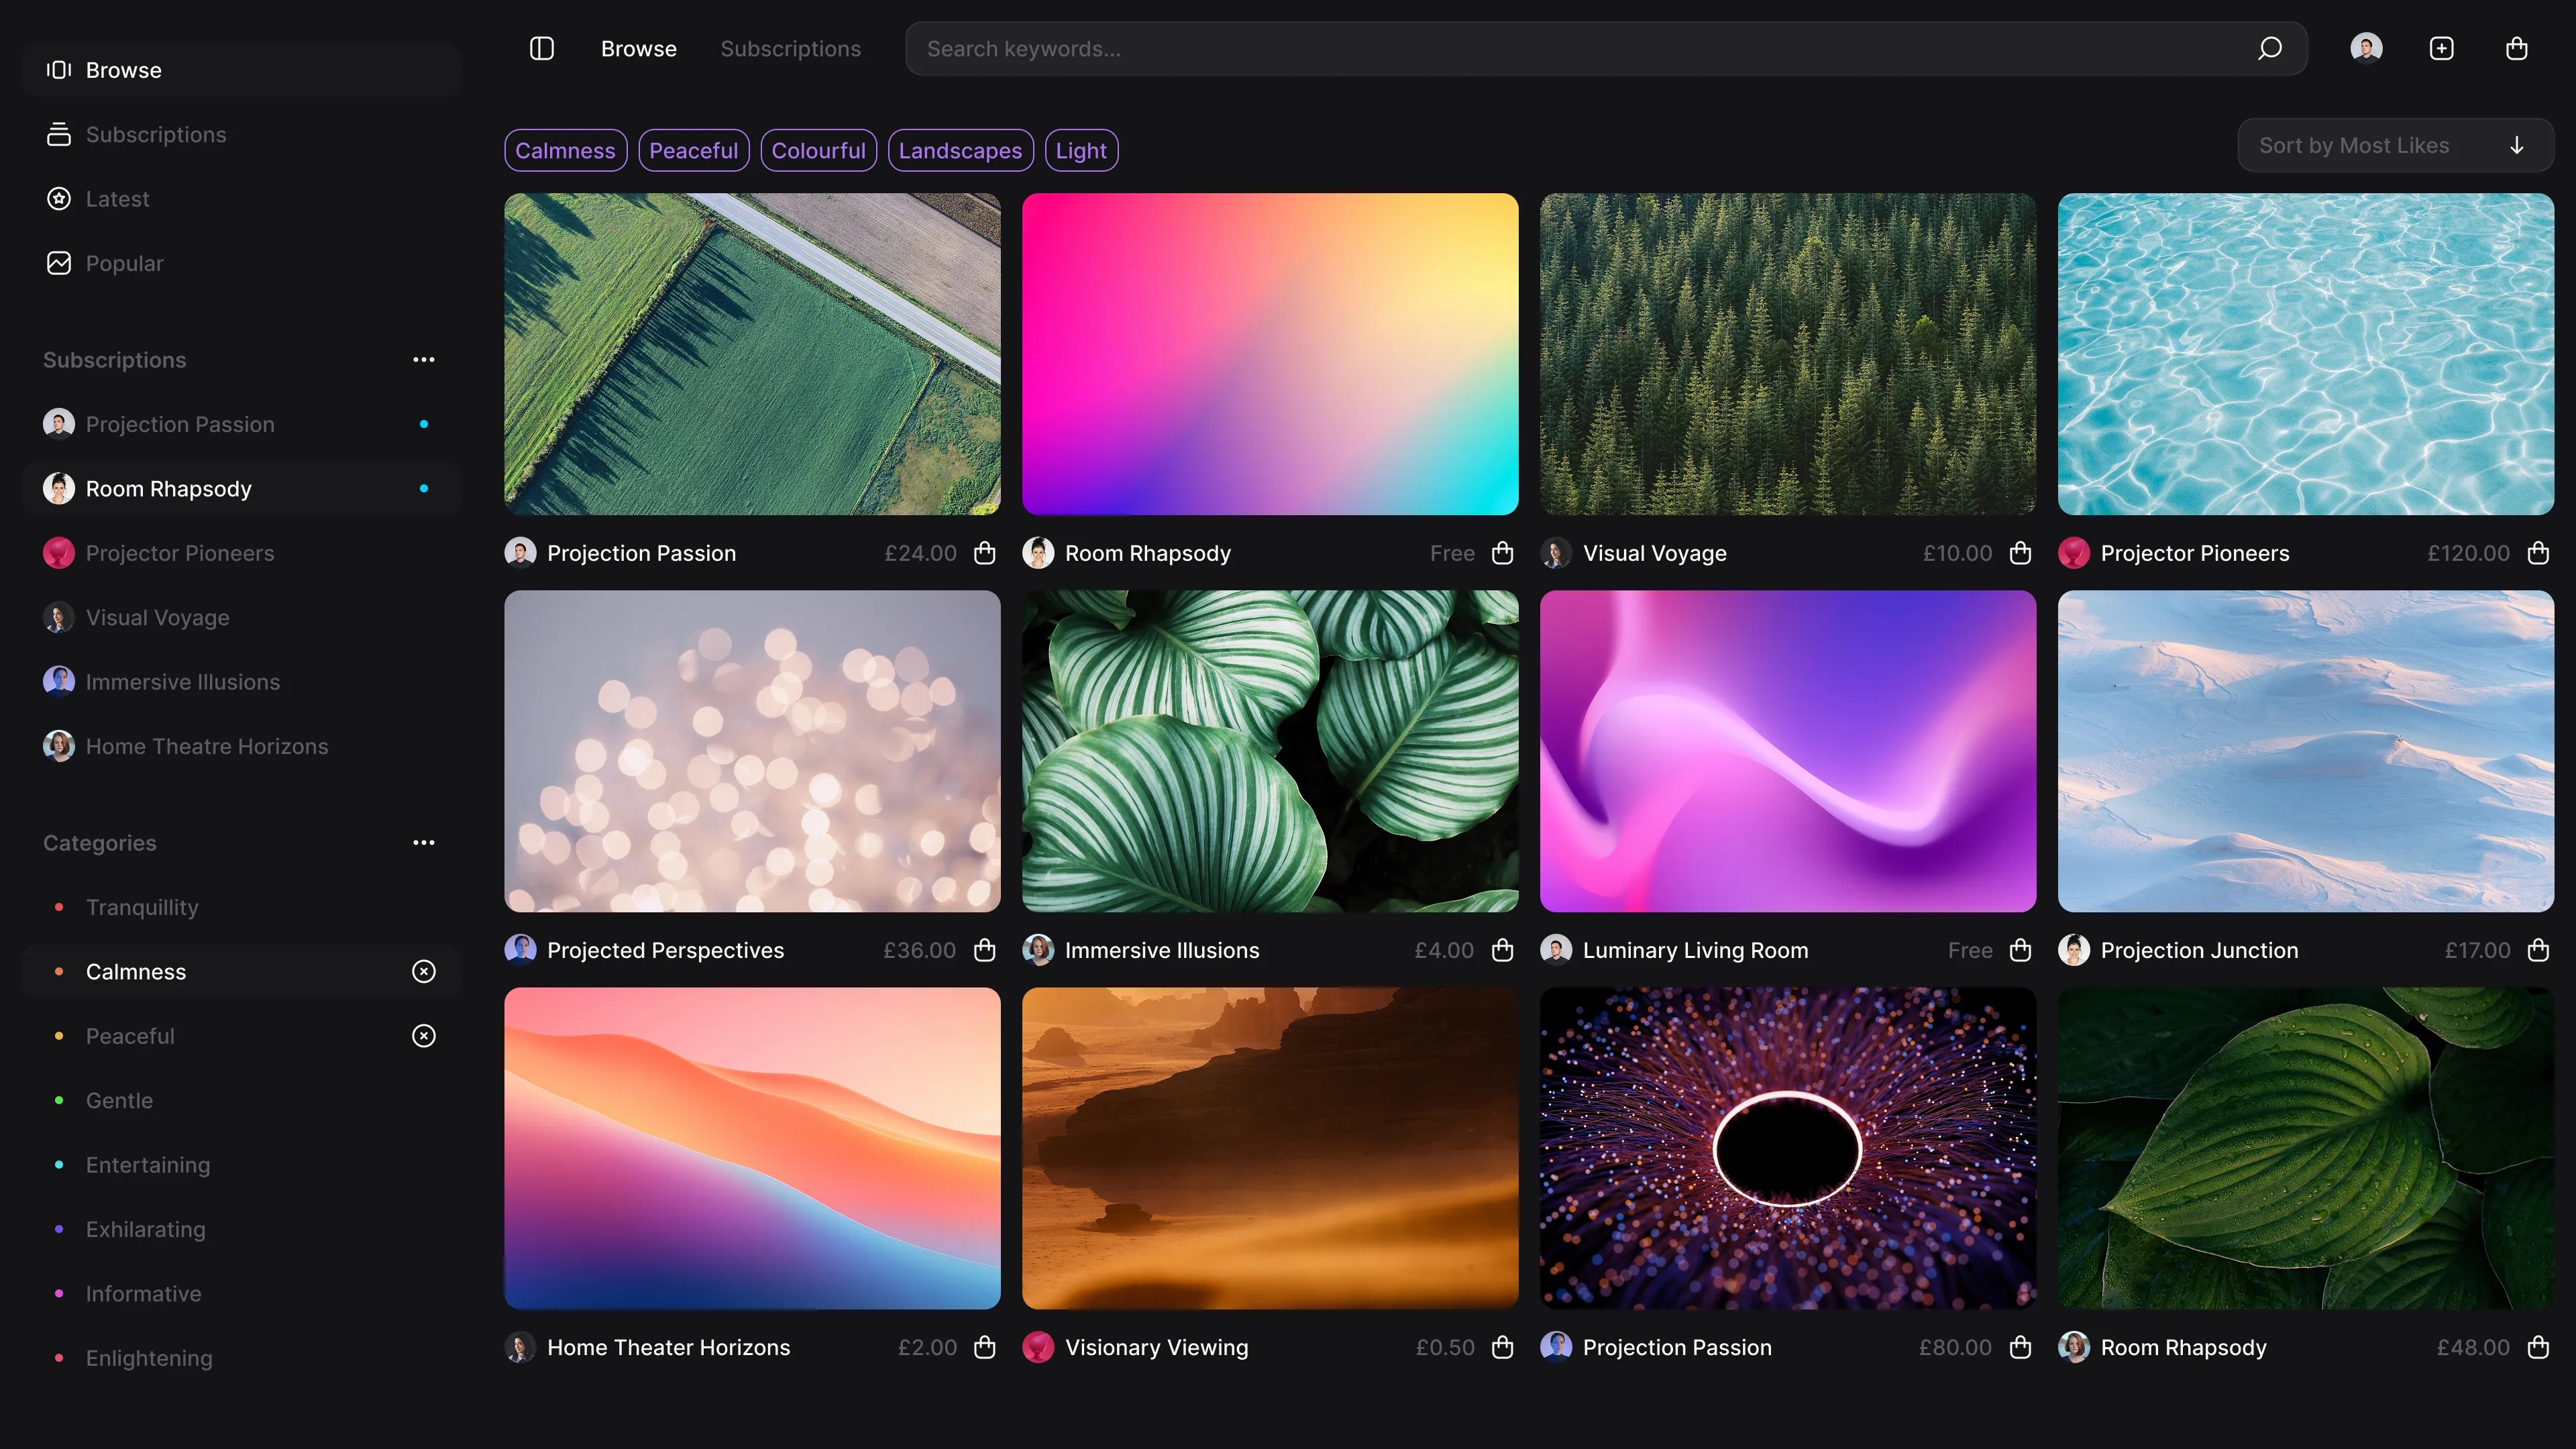Select the Tranquillity category
This screenshot has width=2576, height=1449.
[x=141, y=907]
